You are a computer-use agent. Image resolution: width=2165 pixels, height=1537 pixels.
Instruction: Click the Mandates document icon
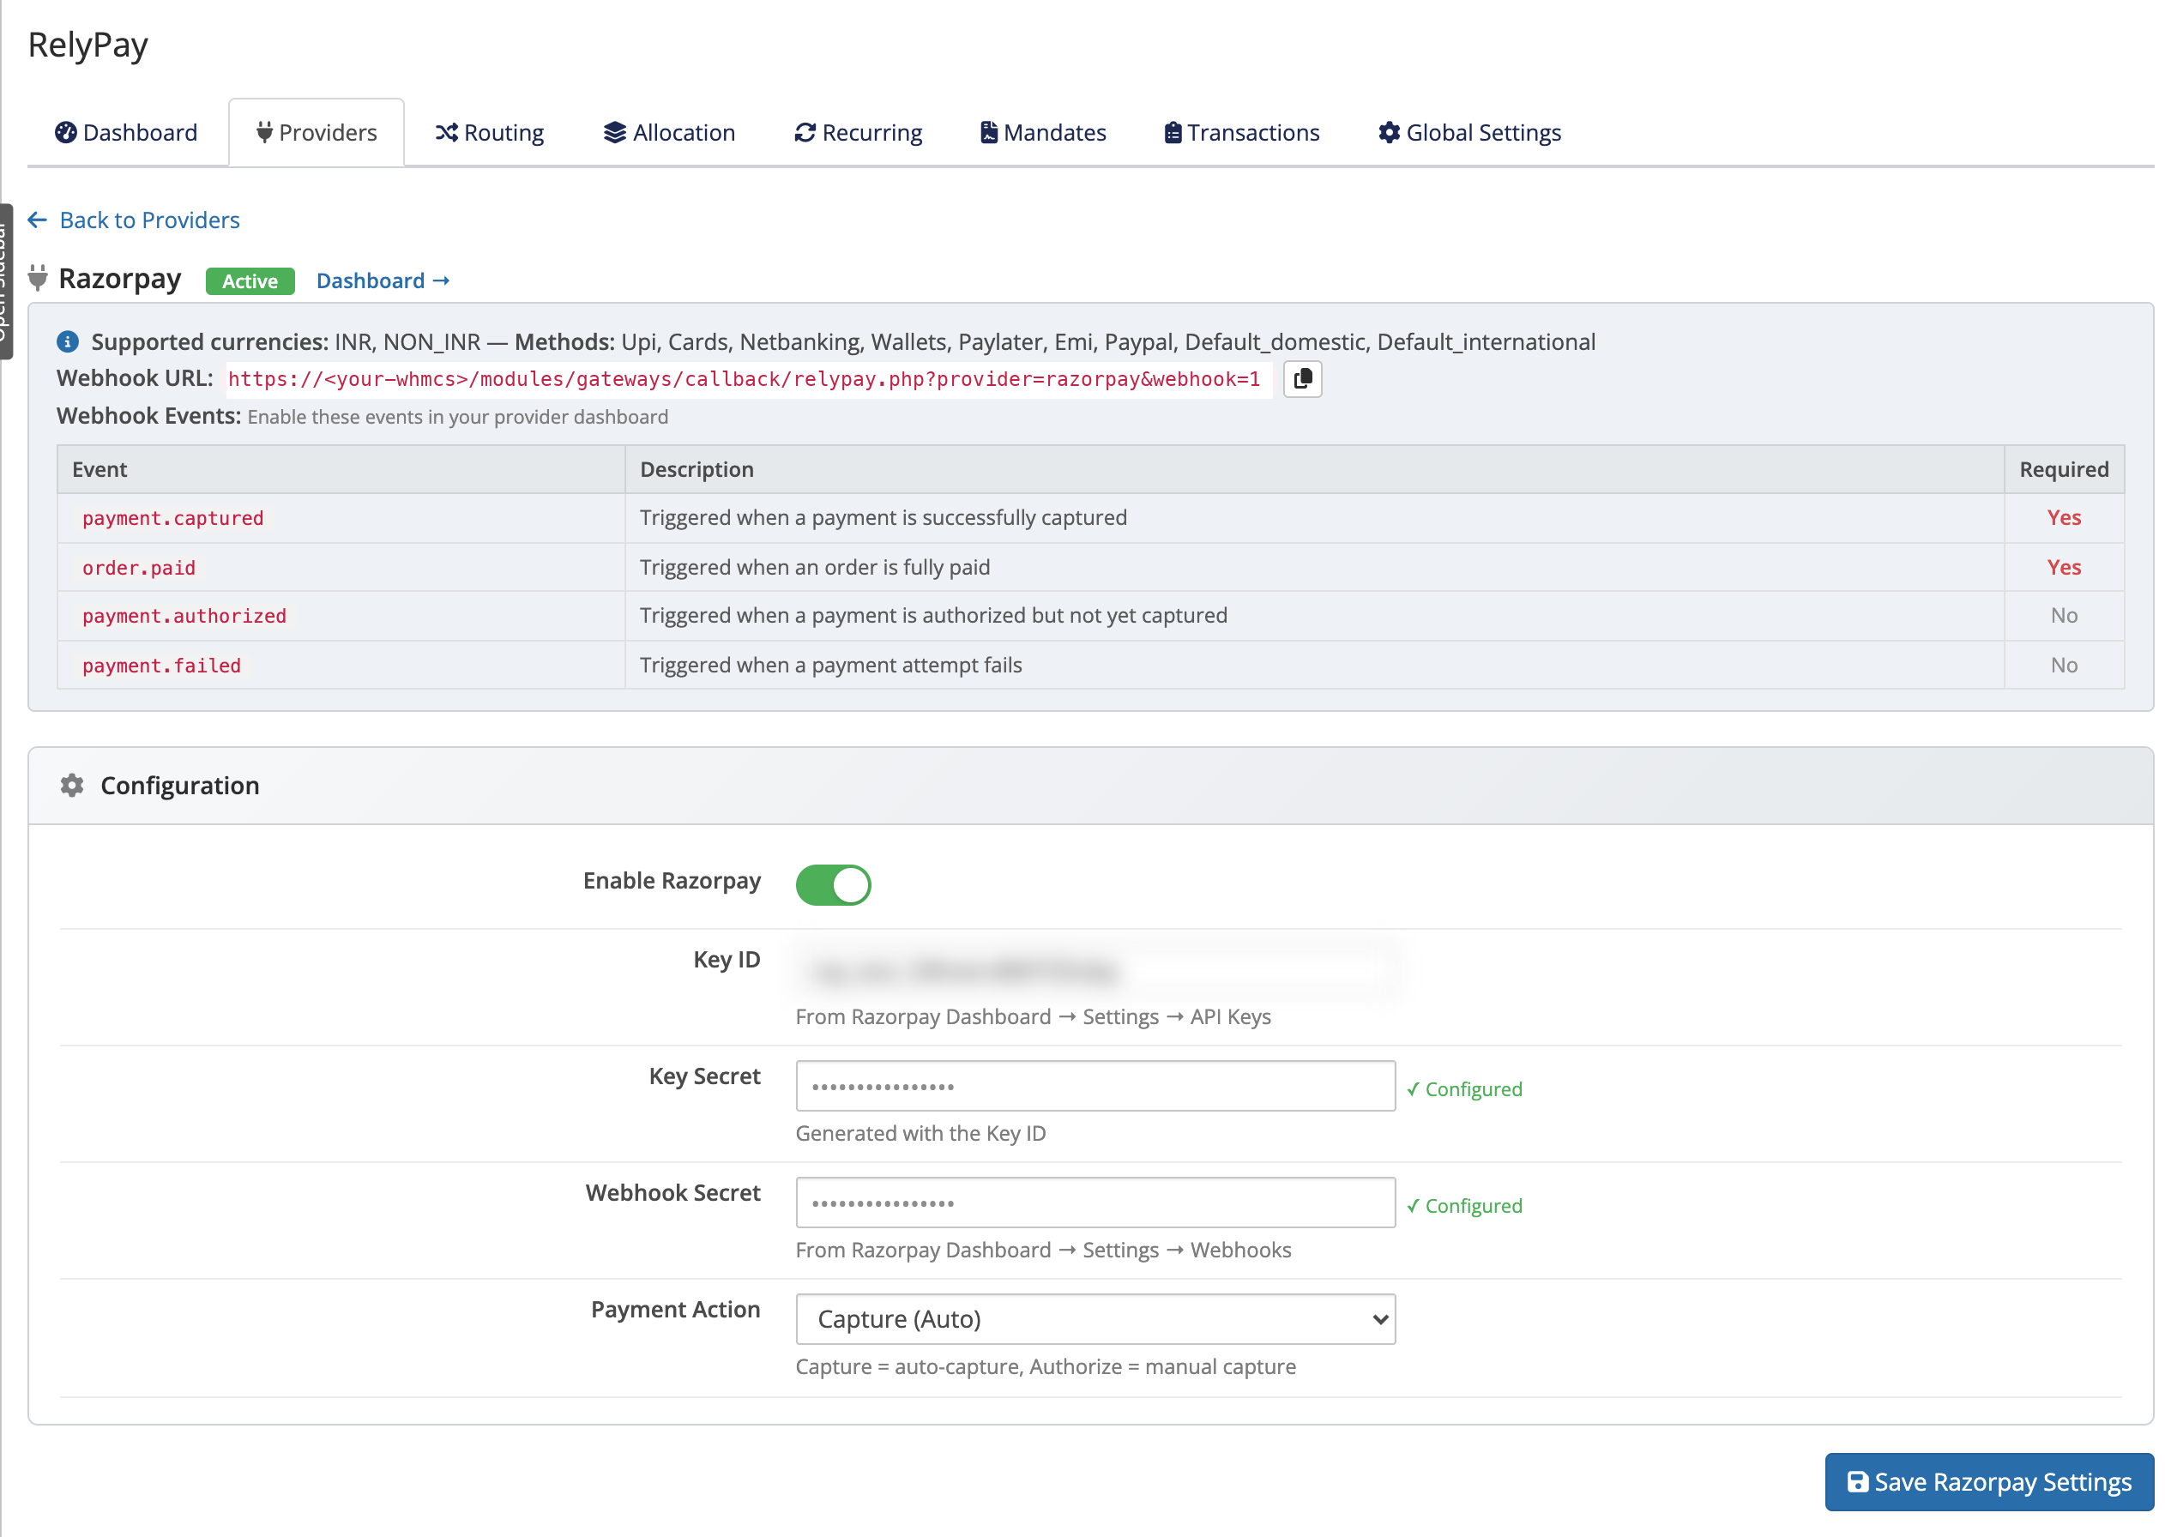[x=989, y=132]
